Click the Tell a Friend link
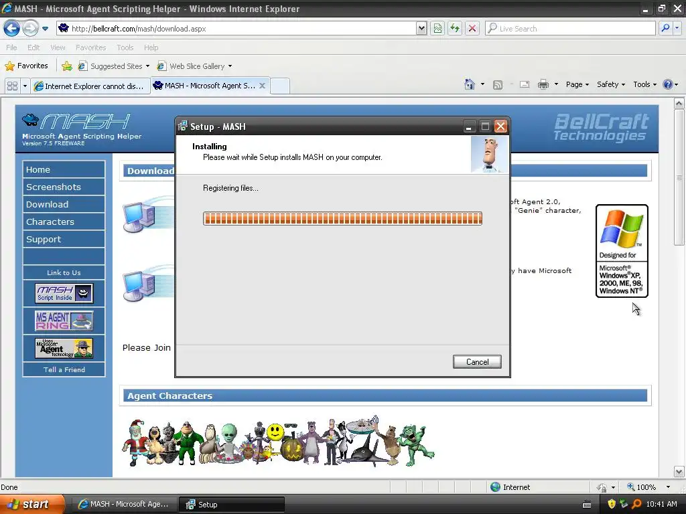 [x=64, y=369]
